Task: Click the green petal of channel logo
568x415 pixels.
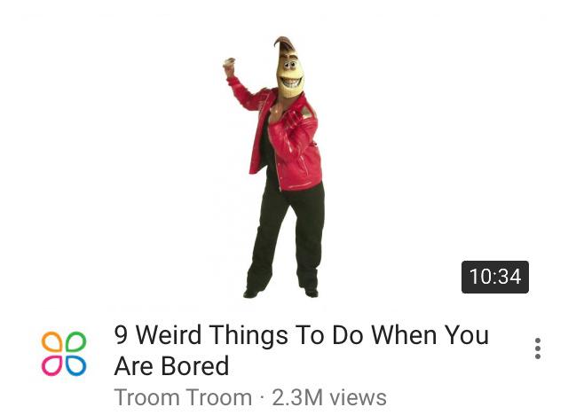Action: [x=75, y=342]
